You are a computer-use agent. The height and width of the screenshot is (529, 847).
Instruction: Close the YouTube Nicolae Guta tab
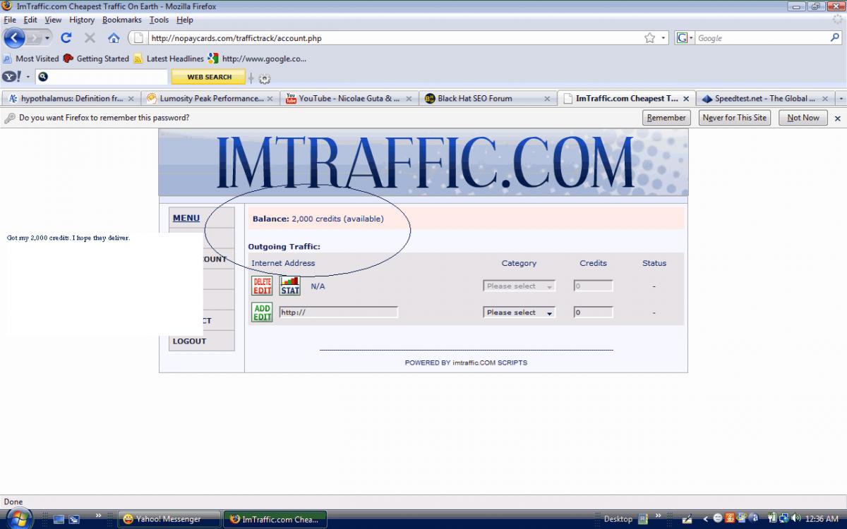407,99
